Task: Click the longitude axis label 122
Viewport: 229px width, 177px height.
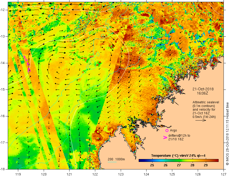Action: (x=95, y=174)
